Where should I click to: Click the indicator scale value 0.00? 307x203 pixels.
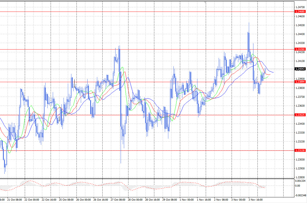[x=297, y=186]
